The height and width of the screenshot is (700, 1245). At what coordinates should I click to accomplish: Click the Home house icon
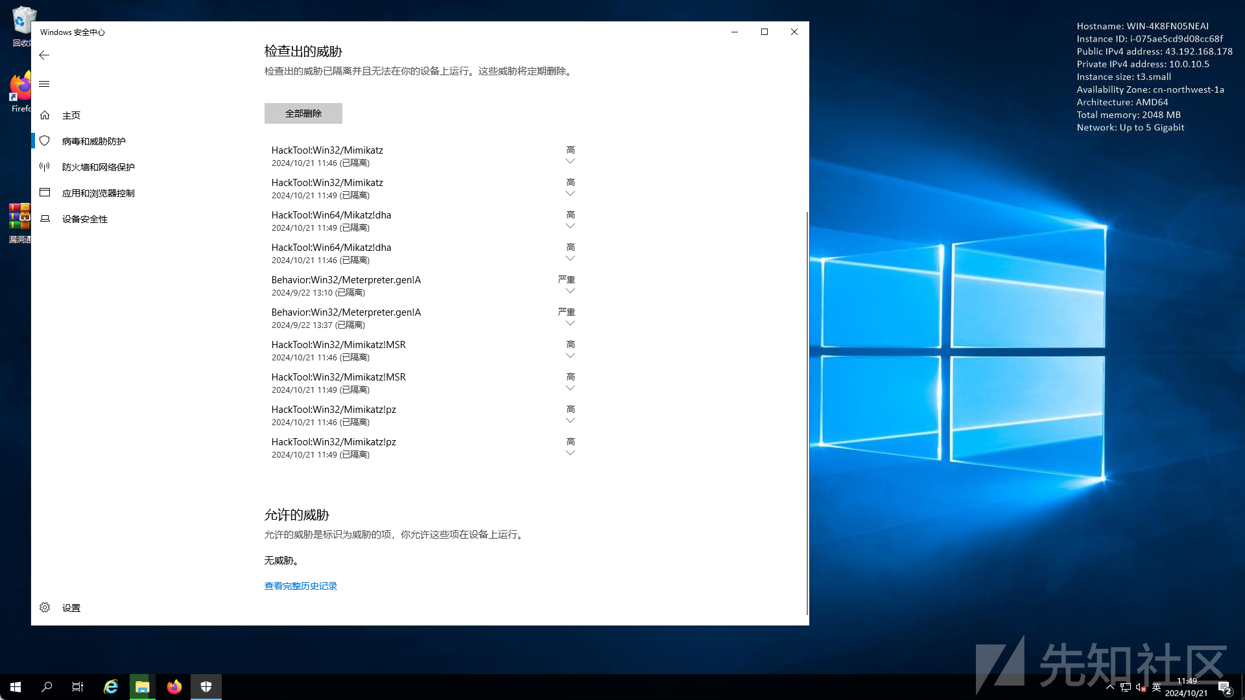coord(45,115)
